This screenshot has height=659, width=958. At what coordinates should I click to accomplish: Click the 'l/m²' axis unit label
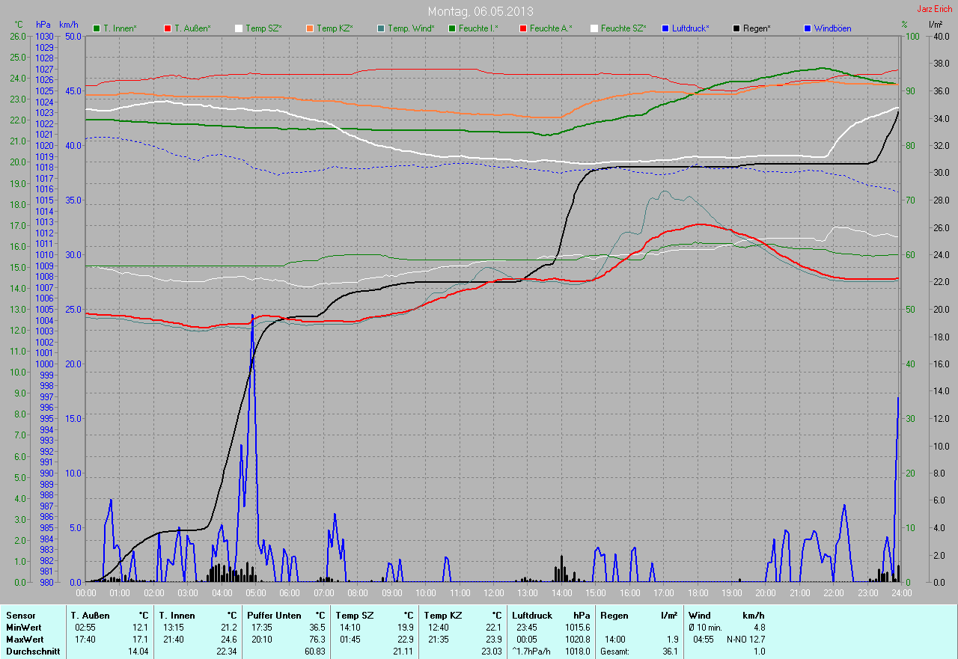pos(936,25)
